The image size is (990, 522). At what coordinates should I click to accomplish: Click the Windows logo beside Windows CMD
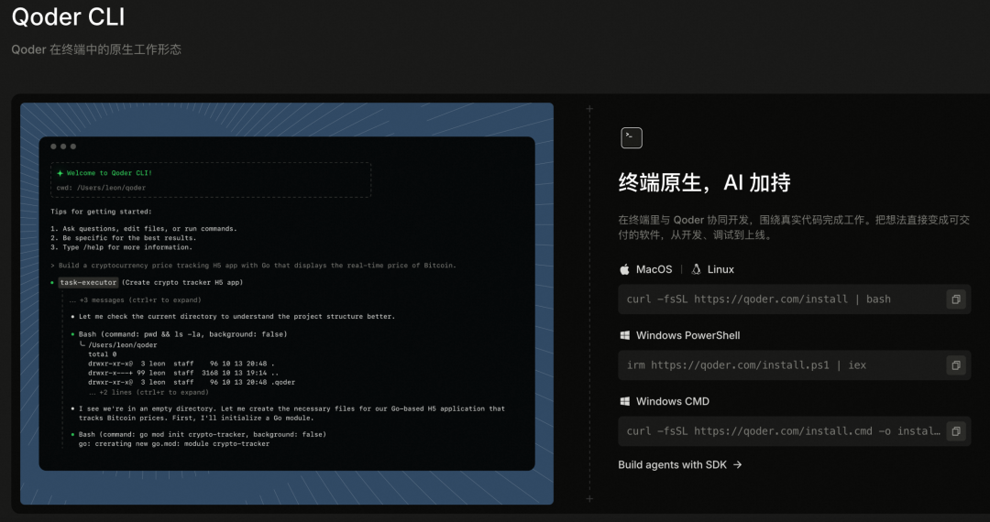624,401
